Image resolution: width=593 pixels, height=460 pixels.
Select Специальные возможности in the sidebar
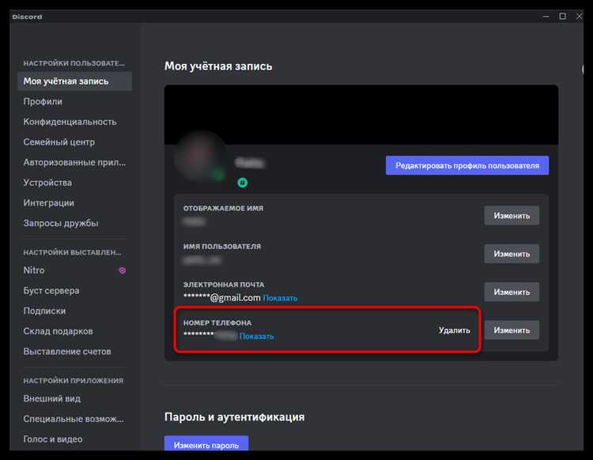74,419
